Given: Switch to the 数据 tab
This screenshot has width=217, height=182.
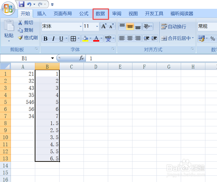Looking at the screenshot, I should tap(100, 14).
